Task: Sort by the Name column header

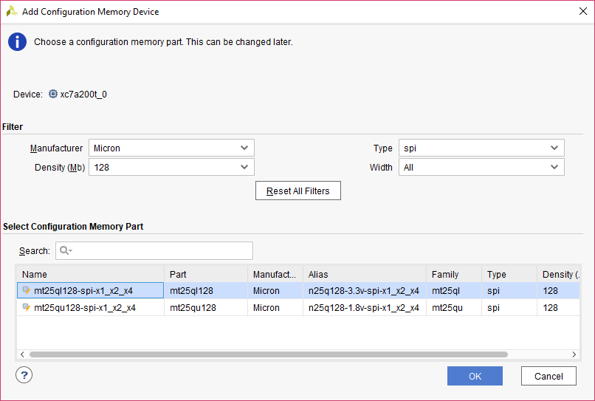Action: pos(89,275)
